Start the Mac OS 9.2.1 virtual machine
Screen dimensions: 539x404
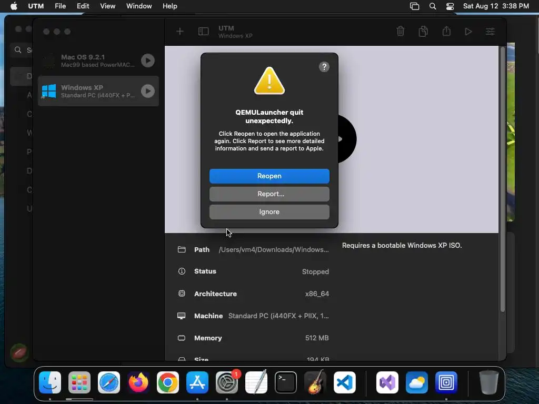click(x=148, y=60)
